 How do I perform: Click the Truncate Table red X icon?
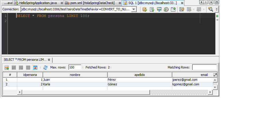pyautogui.click(x=35, y=67)
